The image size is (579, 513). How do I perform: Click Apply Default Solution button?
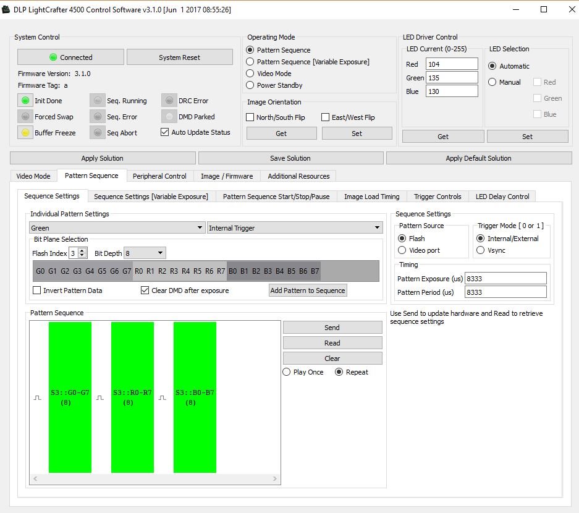click(478, 158)
